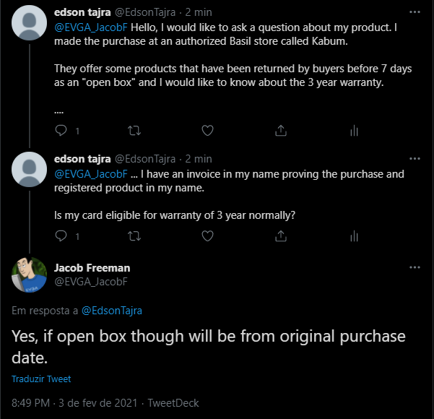
Task: Open more options on Jacob Freeman's tweet
Action: coord(414,267)
